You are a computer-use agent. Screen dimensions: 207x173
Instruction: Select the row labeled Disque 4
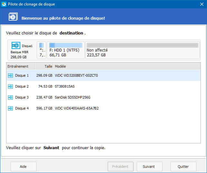click(103, 108)
